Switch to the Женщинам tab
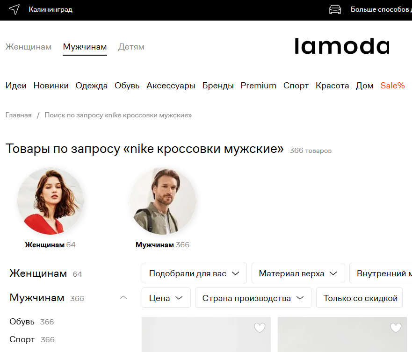Image resolution: width=412 pixels, height=352 pixels. (x=29, y=47)
